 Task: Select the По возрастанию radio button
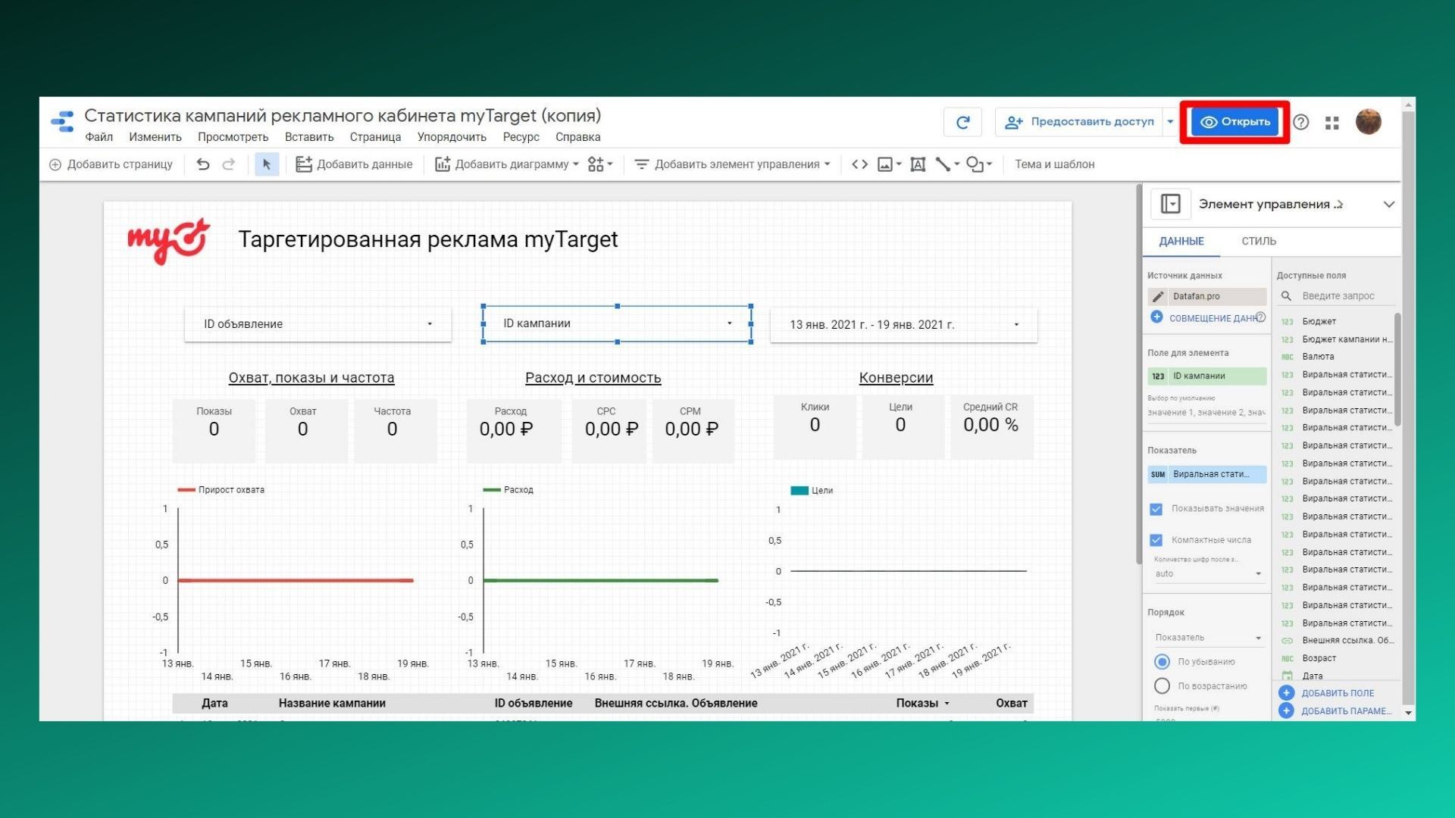1162,685
